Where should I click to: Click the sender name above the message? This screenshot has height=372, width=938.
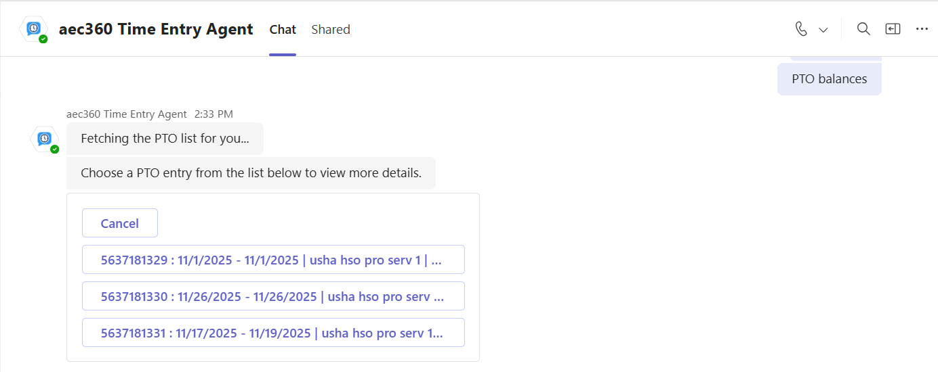pos(127,114)
